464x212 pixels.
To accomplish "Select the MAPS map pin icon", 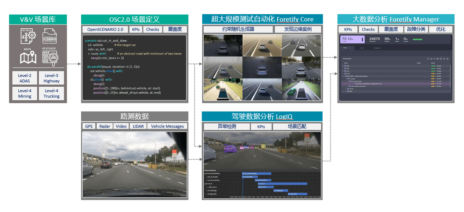I will click(x=28, y=58).
